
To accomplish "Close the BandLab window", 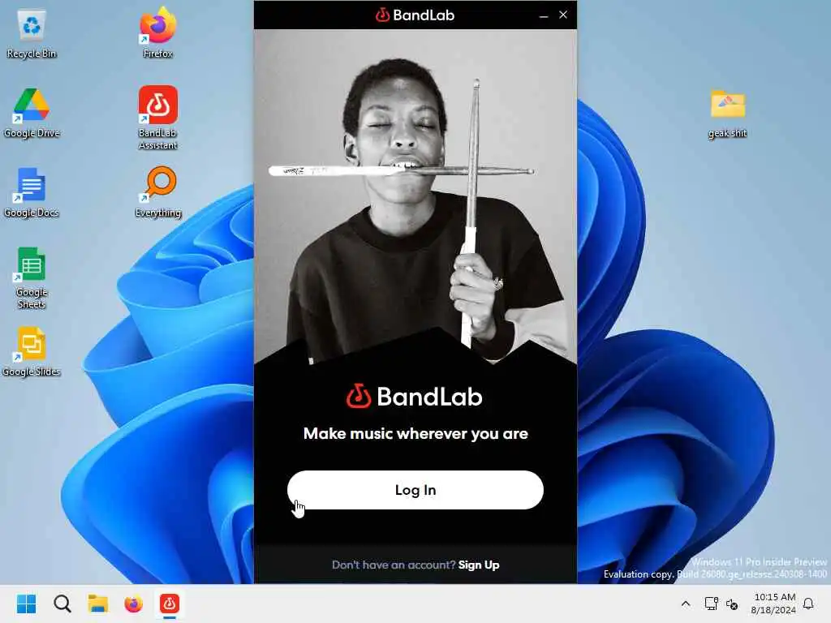I will click(x=563, y=15).
